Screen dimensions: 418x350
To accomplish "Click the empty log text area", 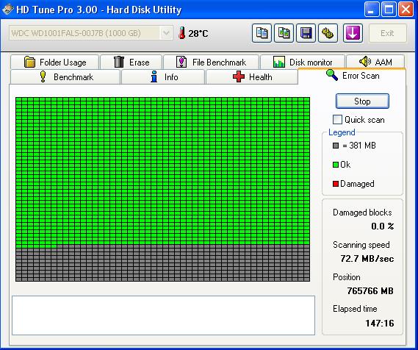I will tap(163, 315).
